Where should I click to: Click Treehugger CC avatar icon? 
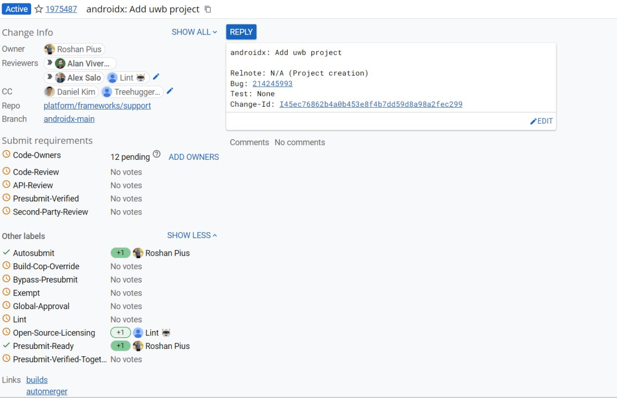pyautogui.click(x=107, y=92)
